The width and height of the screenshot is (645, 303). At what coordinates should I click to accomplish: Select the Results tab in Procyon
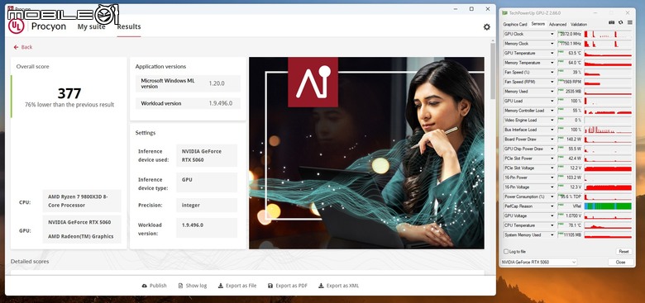129,26
